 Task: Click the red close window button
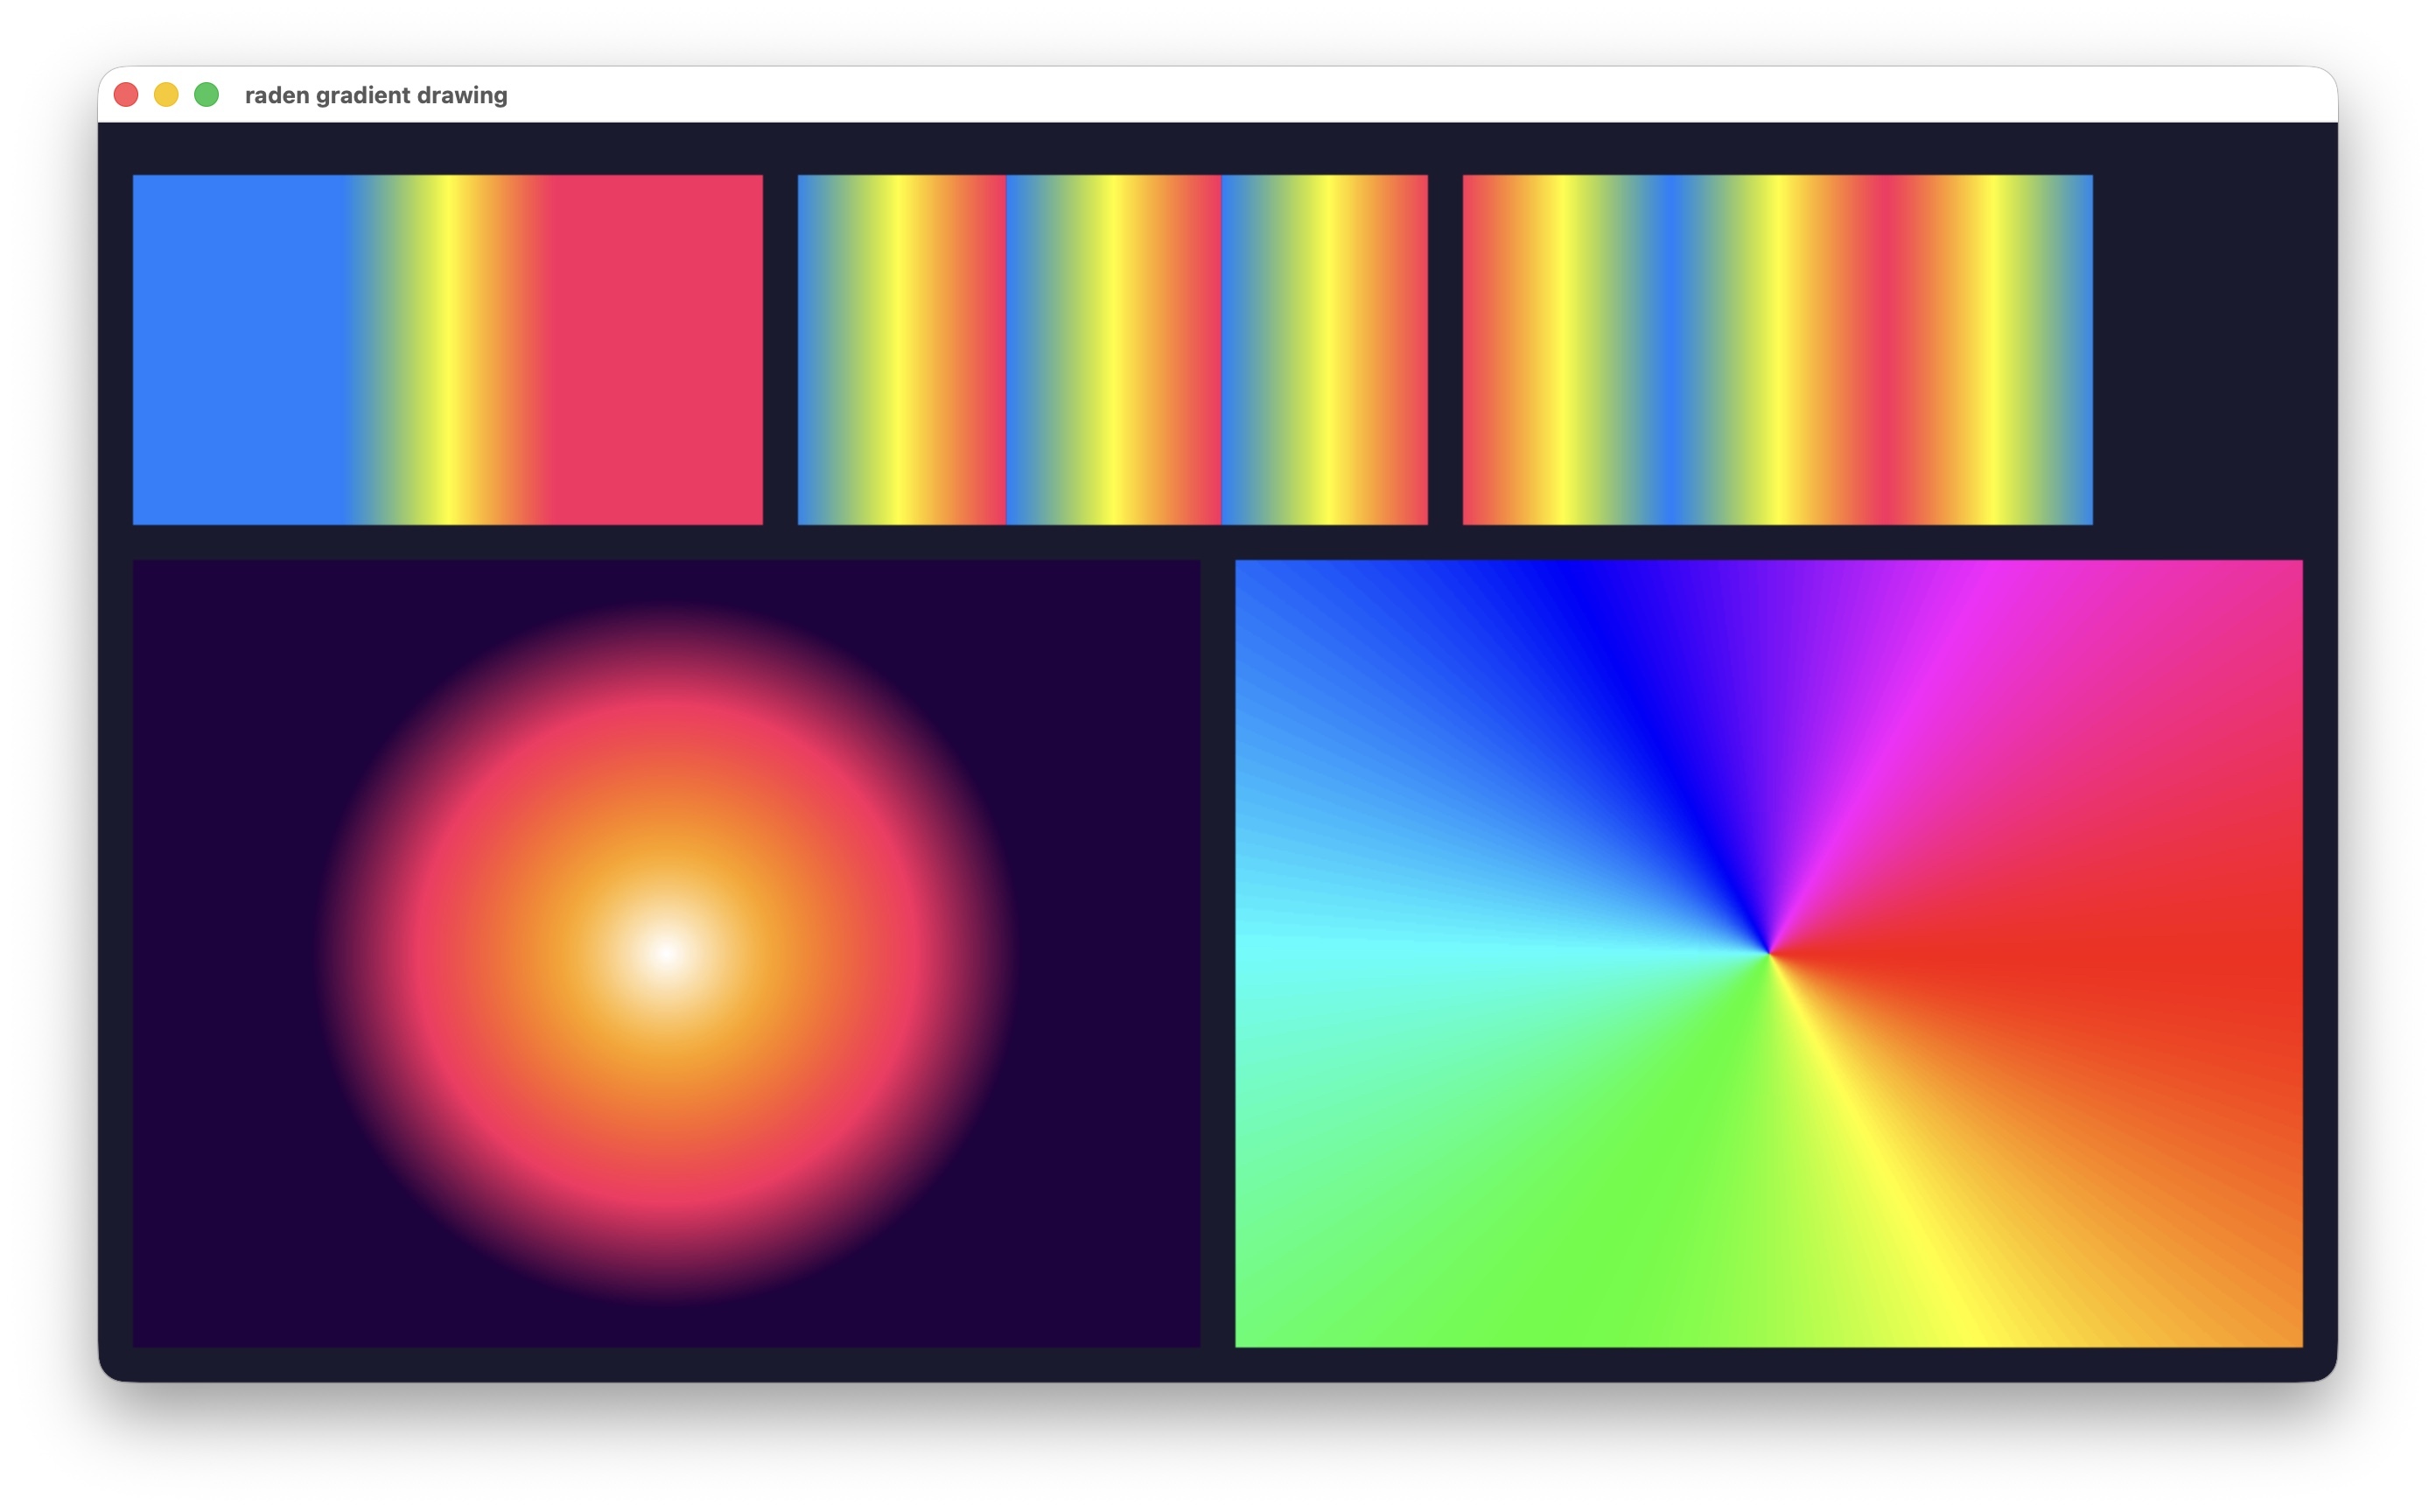(126, 95)
